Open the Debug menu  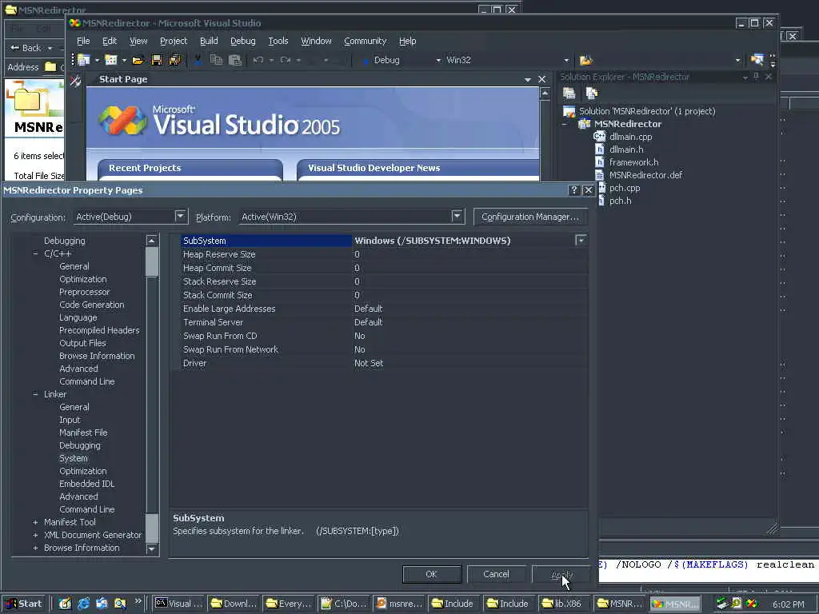coord(243,41)
